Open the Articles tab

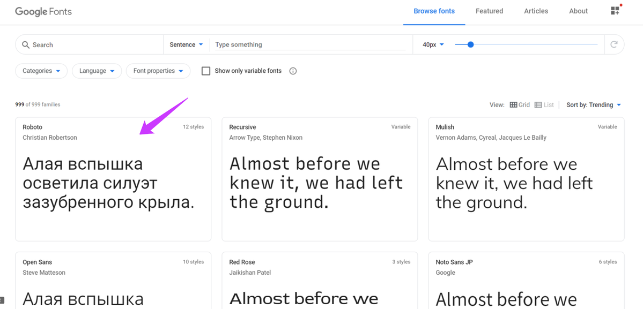(536, 11)
